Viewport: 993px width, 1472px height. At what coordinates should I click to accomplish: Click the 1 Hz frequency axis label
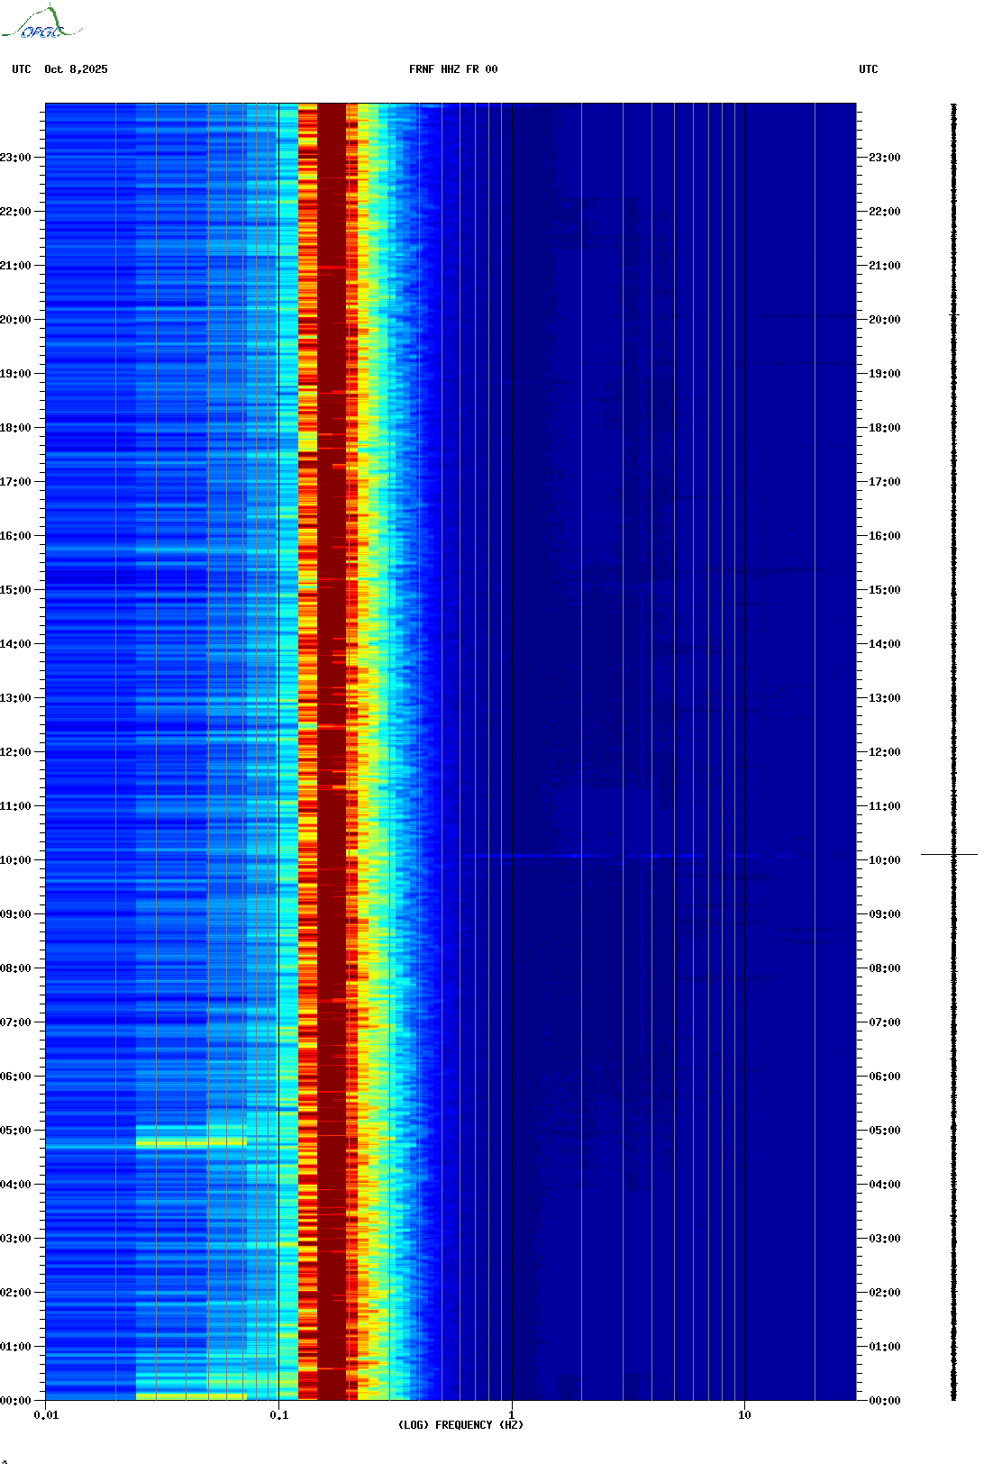pyautogui.click(x=512, y=1415)
